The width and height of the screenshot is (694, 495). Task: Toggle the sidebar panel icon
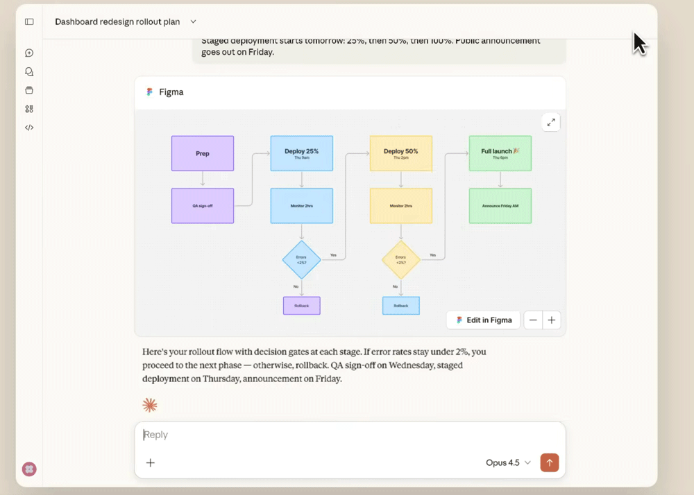click(29, 21)
